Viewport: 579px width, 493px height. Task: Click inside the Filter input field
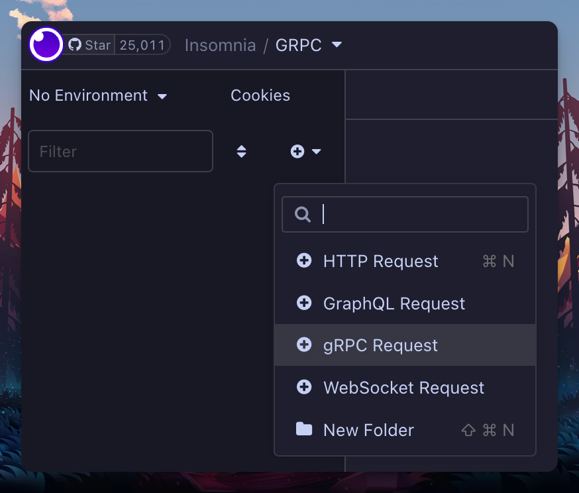click(x=121, y=151)
